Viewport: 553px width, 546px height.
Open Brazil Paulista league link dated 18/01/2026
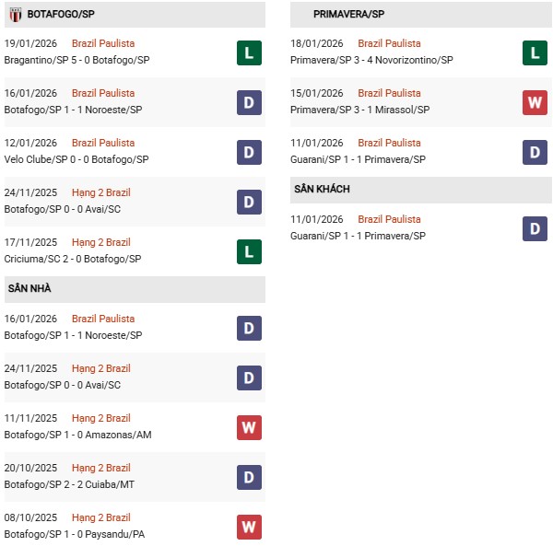389,43
